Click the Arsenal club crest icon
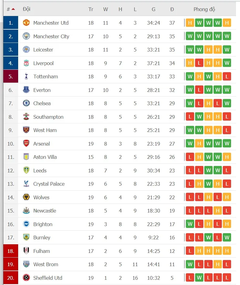The image size is (240, 285). click(26, 144)
